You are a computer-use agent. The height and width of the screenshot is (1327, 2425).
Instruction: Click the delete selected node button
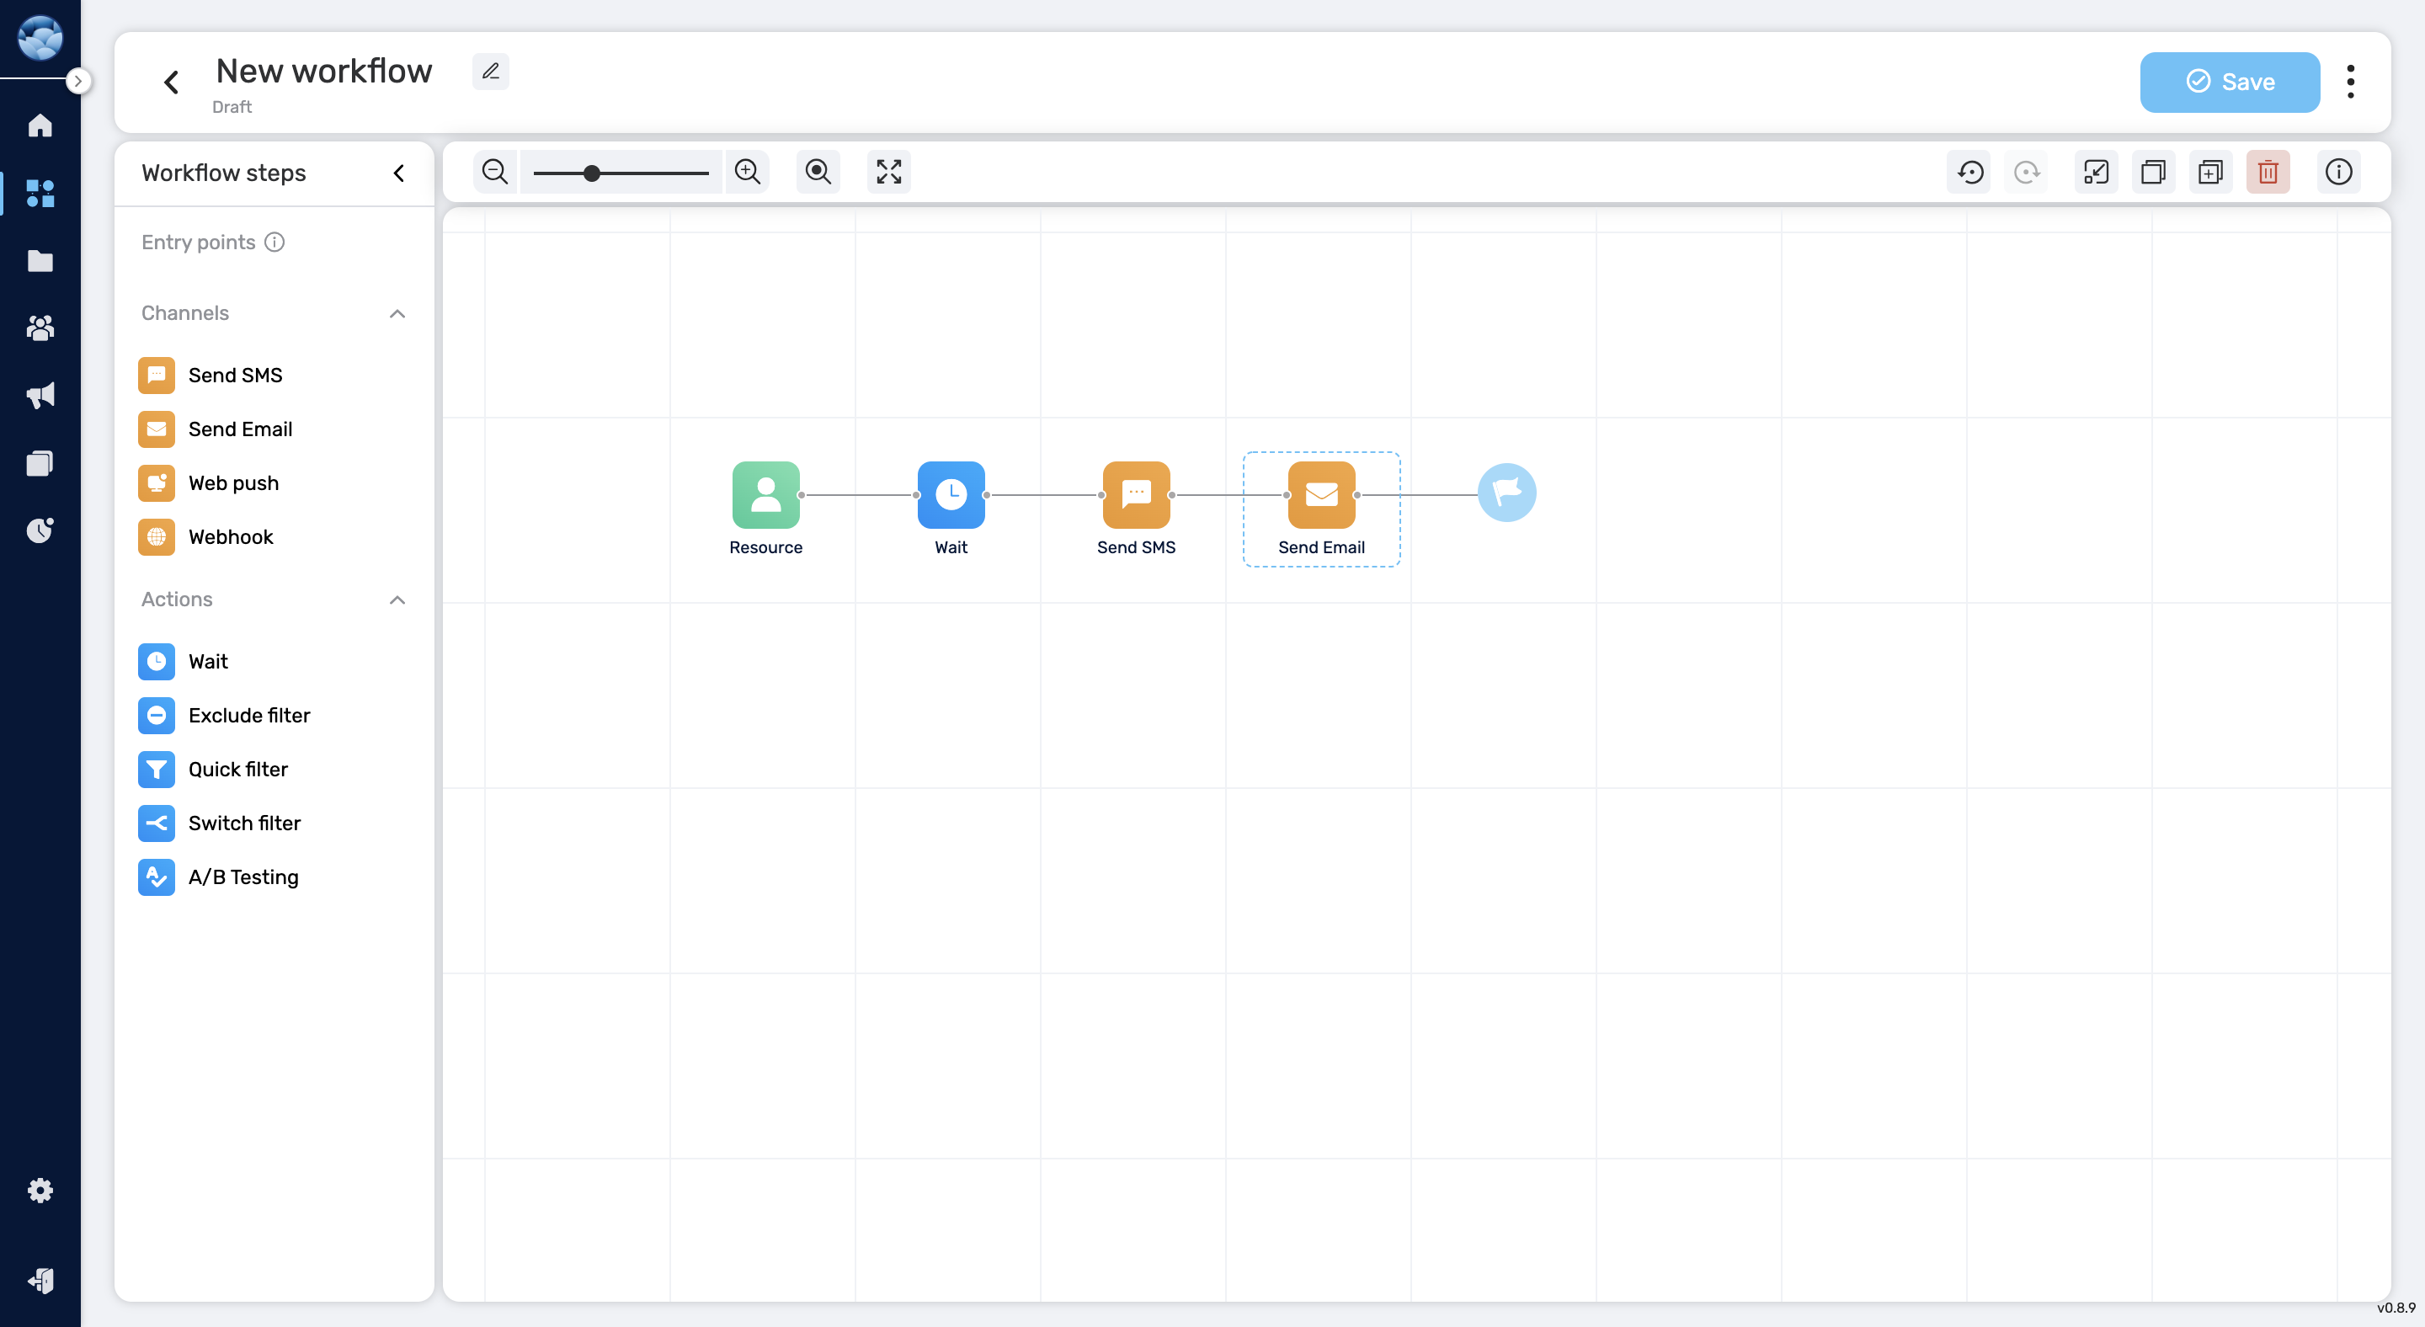[x=2268, y=172]
